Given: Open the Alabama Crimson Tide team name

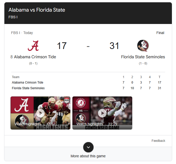Looking at the screenshot, I should (35, 57).
